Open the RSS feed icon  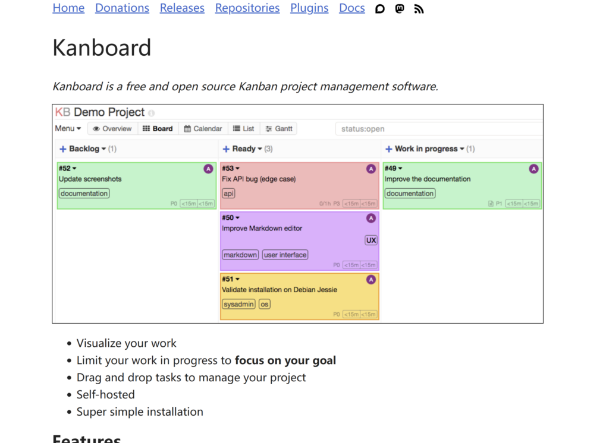click(x=419, y=9)
